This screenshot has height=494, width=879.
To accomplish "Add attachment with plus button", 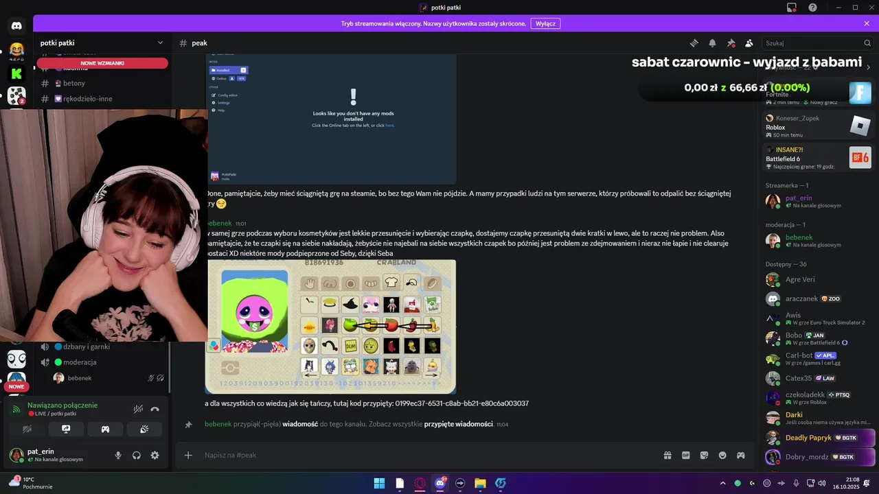I will pos(188,455).
